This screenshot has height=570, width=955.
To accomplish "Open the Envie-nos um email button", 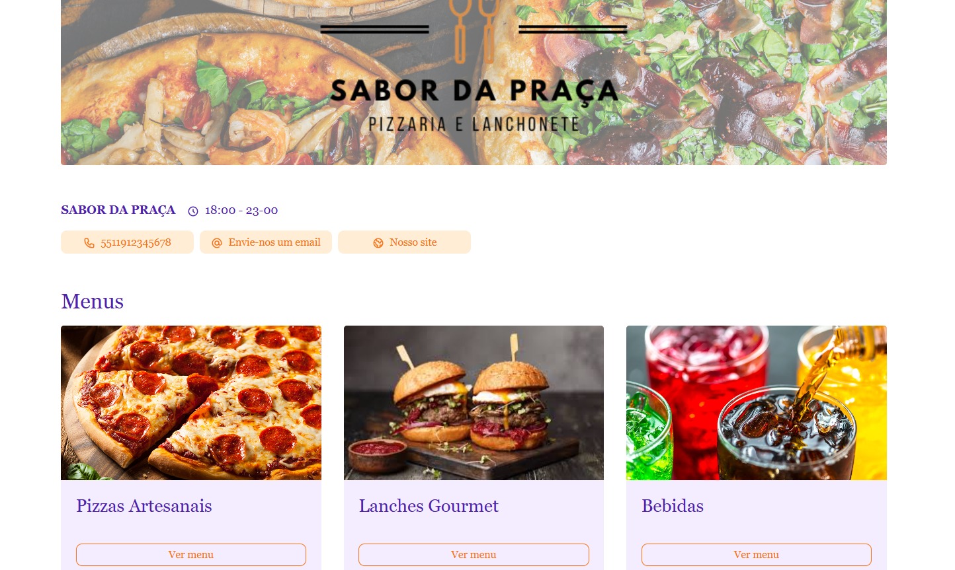I will [266, 242].
